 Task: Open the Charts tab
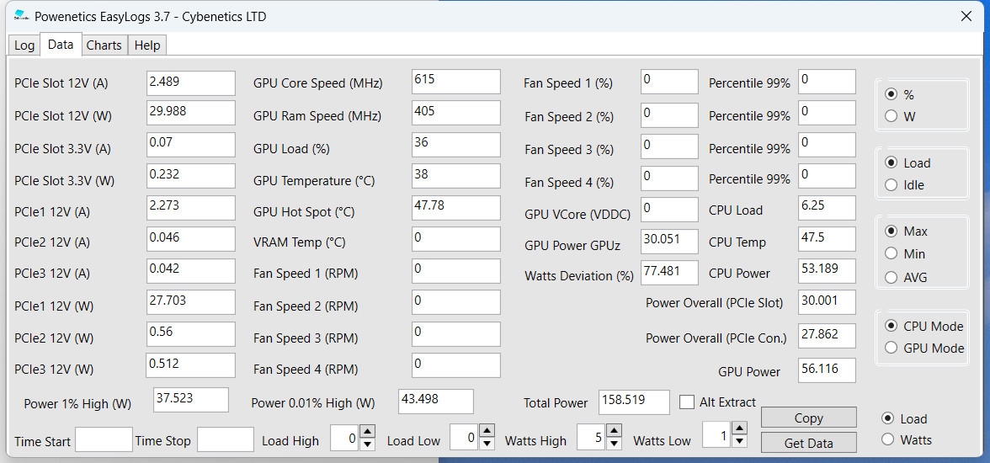coord(104,45)
